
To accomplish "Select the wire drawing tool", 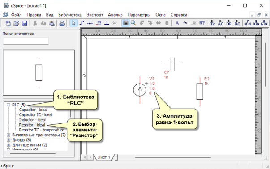I will [81, 23].
